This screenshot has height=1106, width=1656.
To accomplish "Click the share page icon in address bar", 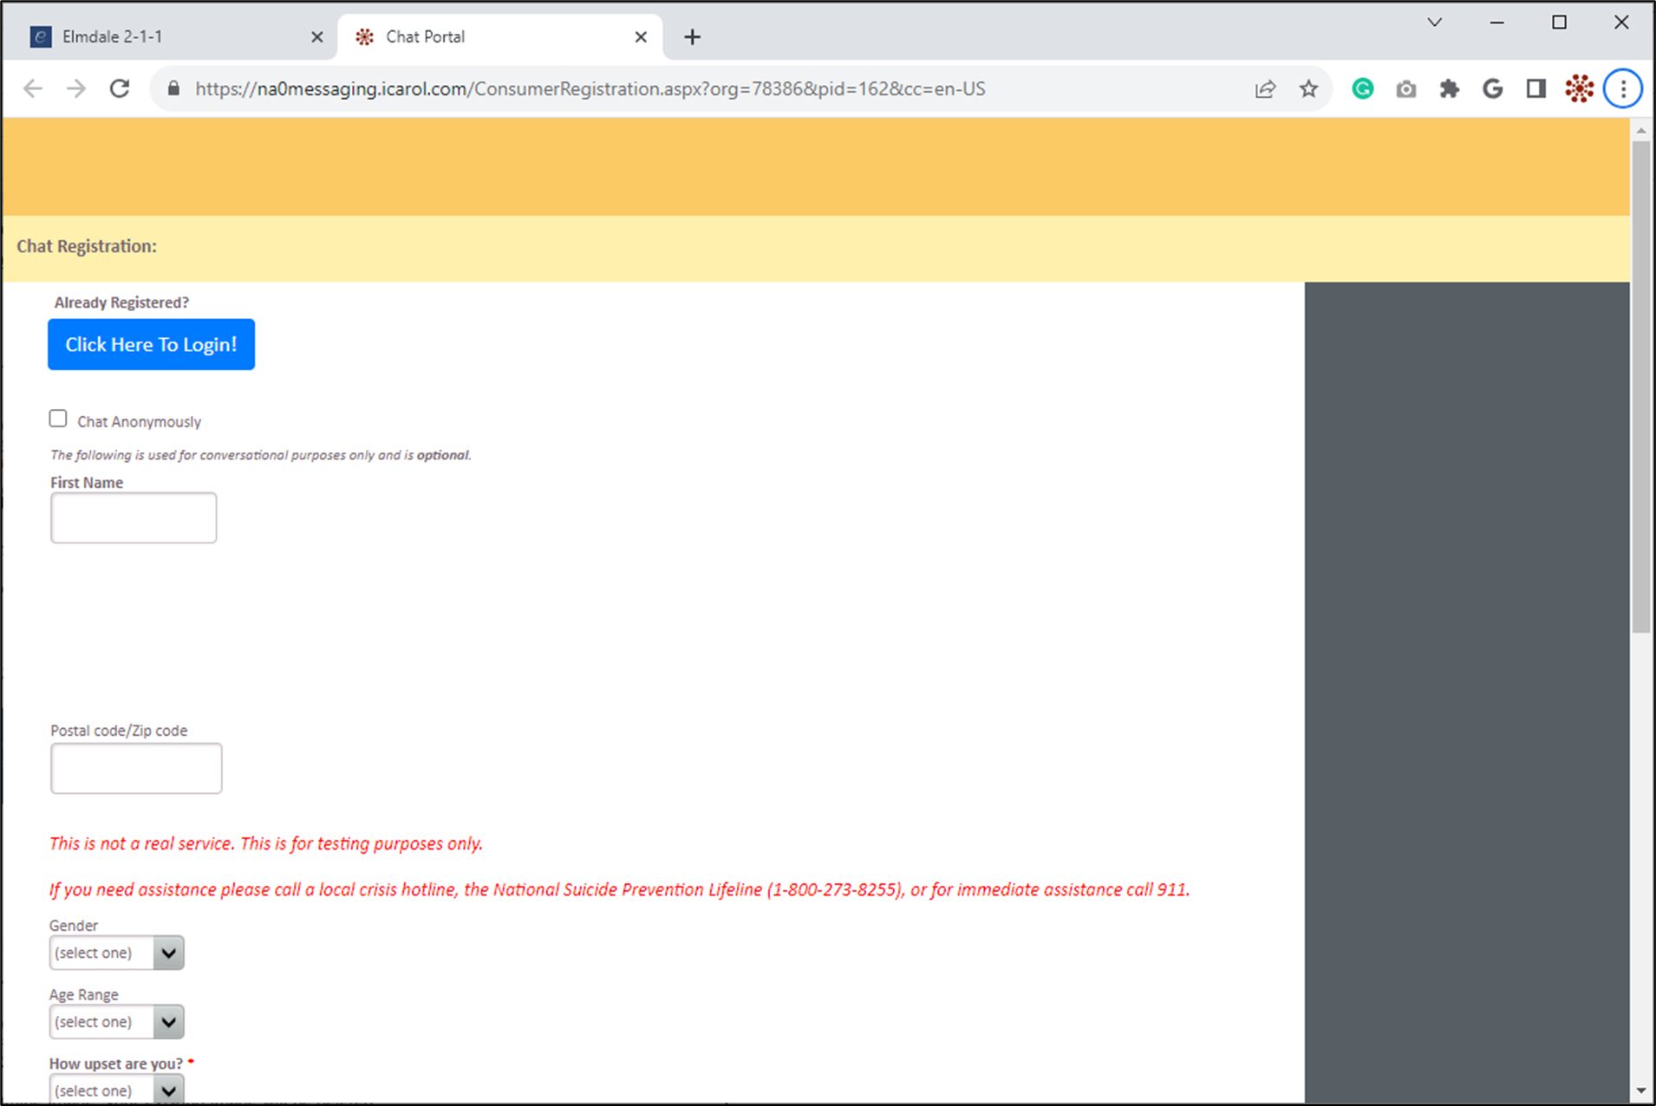I will pyautogui.click(x=1265, y=88).
